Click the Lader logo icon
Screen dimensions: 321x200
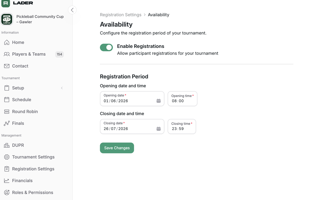(5, 3)
